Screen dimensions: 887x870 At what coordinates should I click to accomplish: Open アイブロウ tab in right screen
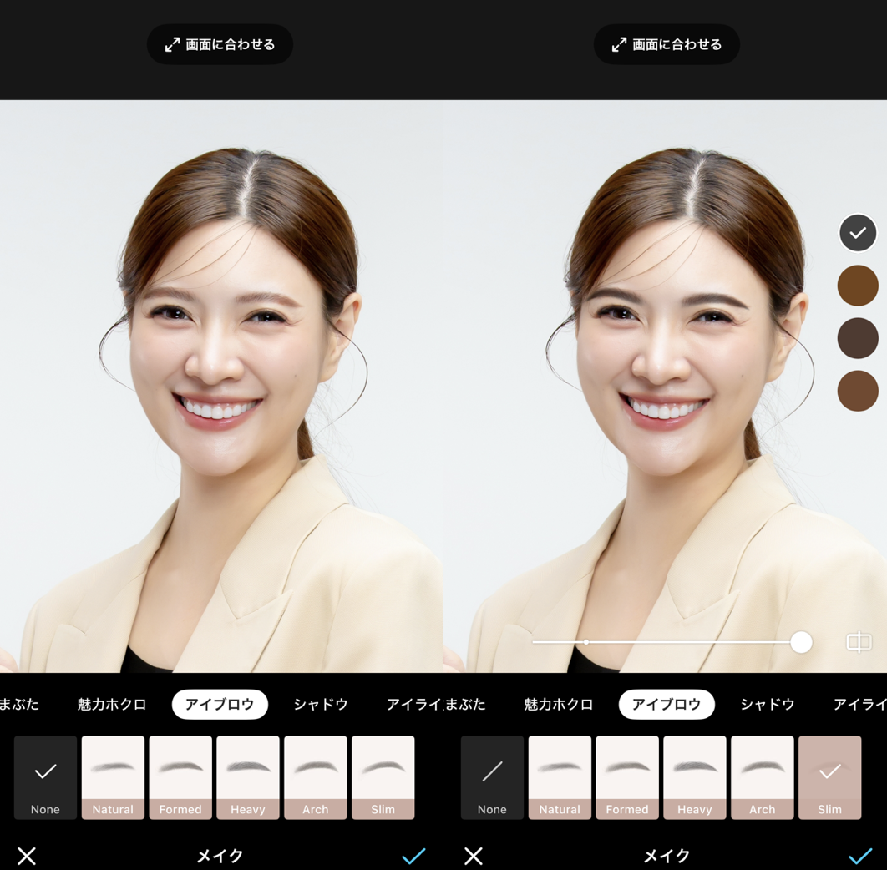667,705
